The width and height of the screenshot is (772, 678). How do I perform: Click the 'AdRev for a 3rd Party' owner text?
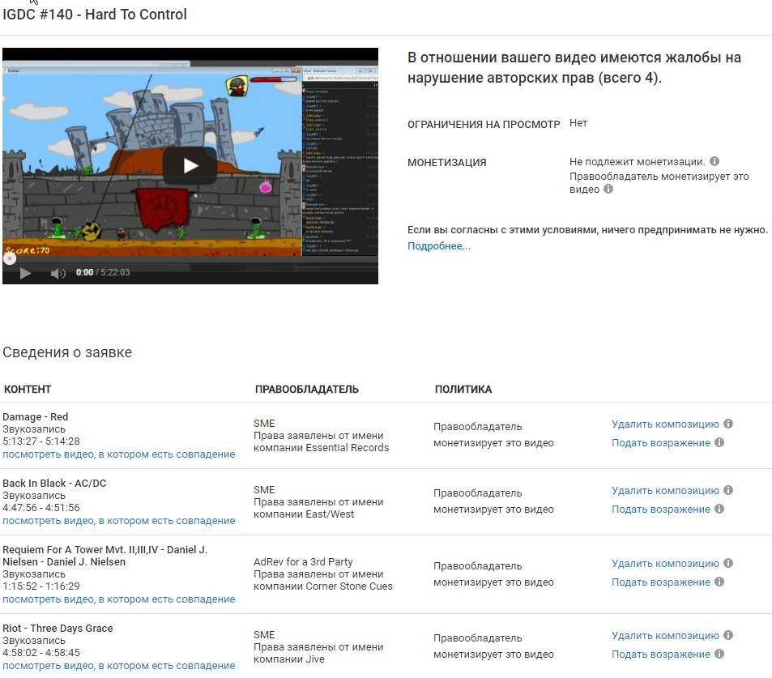[x=303, y=562]
